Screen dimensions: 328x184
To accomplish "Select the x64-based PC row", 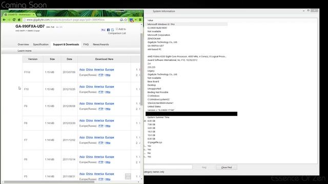I will 154,50.
